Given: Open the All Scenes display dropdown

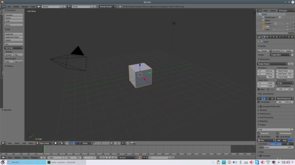Looking at the screenshot, I should click(286, 11).
